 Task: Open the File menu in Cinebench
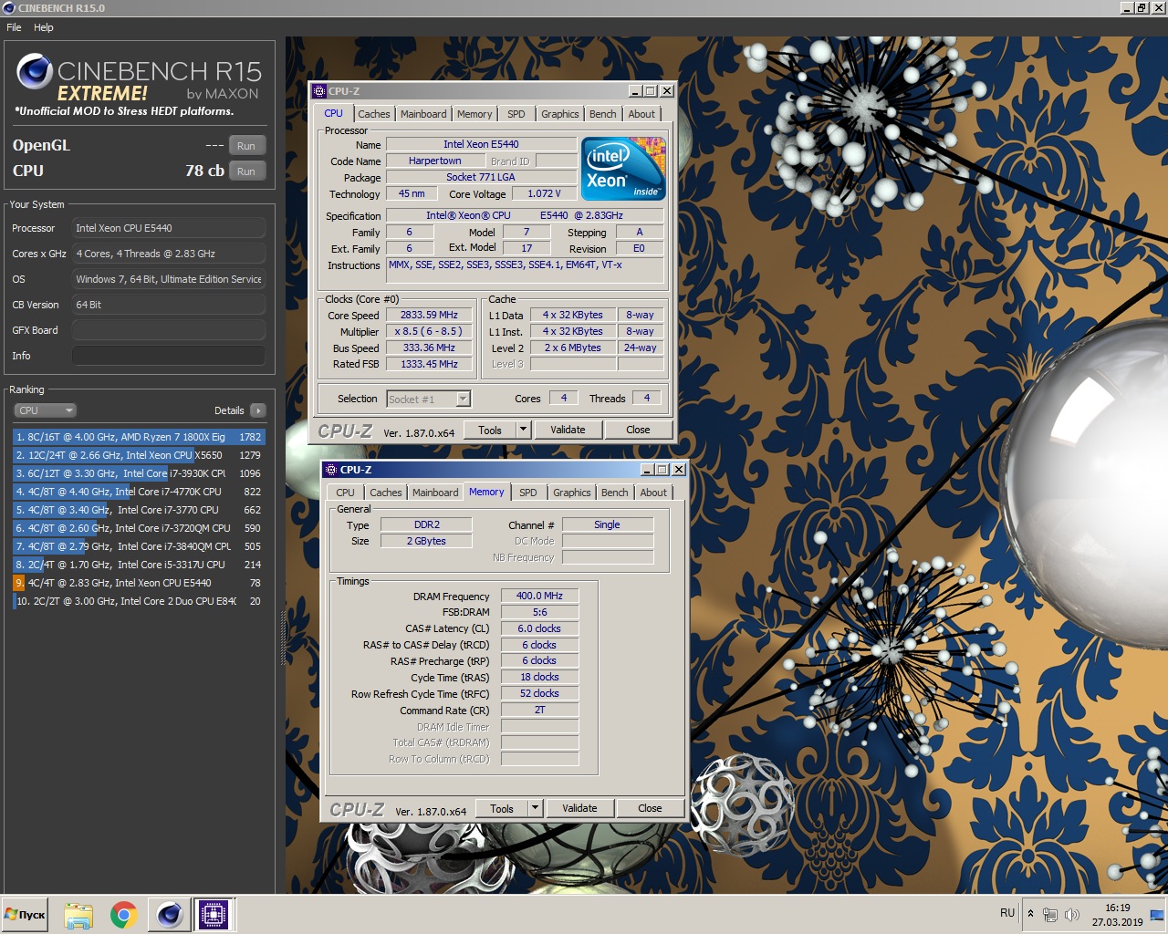coord(14,27)
